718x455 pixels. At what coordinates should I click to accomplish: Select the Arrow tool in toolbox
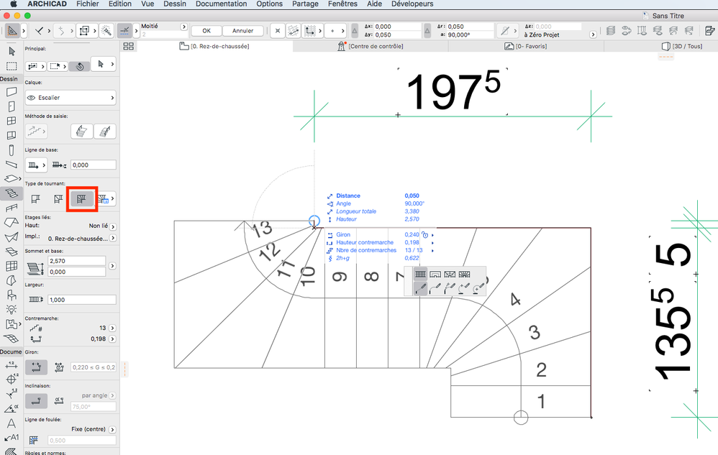(x=12, y=51)
